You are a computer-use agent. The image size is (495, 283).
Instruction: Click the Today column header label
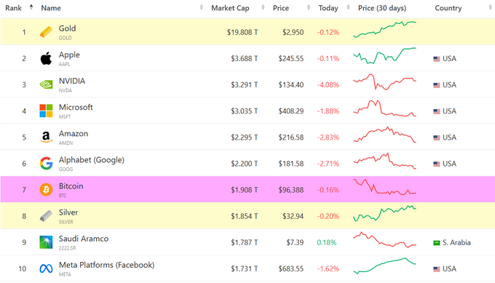[x=328, y=8]
